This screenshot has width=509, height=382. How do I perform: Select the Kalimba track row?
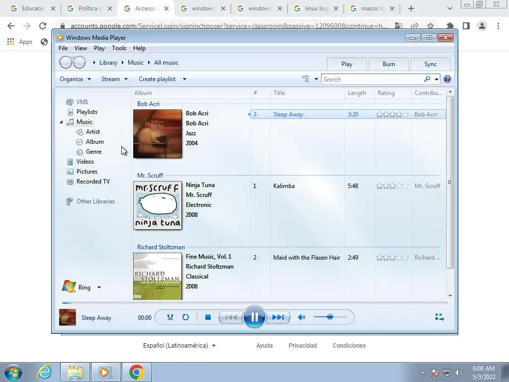pos(347,186)
